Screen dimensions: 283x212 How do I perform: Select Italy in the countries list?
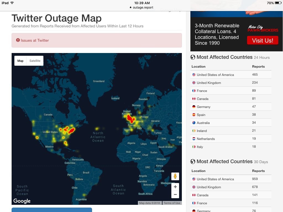click(200, 147)
